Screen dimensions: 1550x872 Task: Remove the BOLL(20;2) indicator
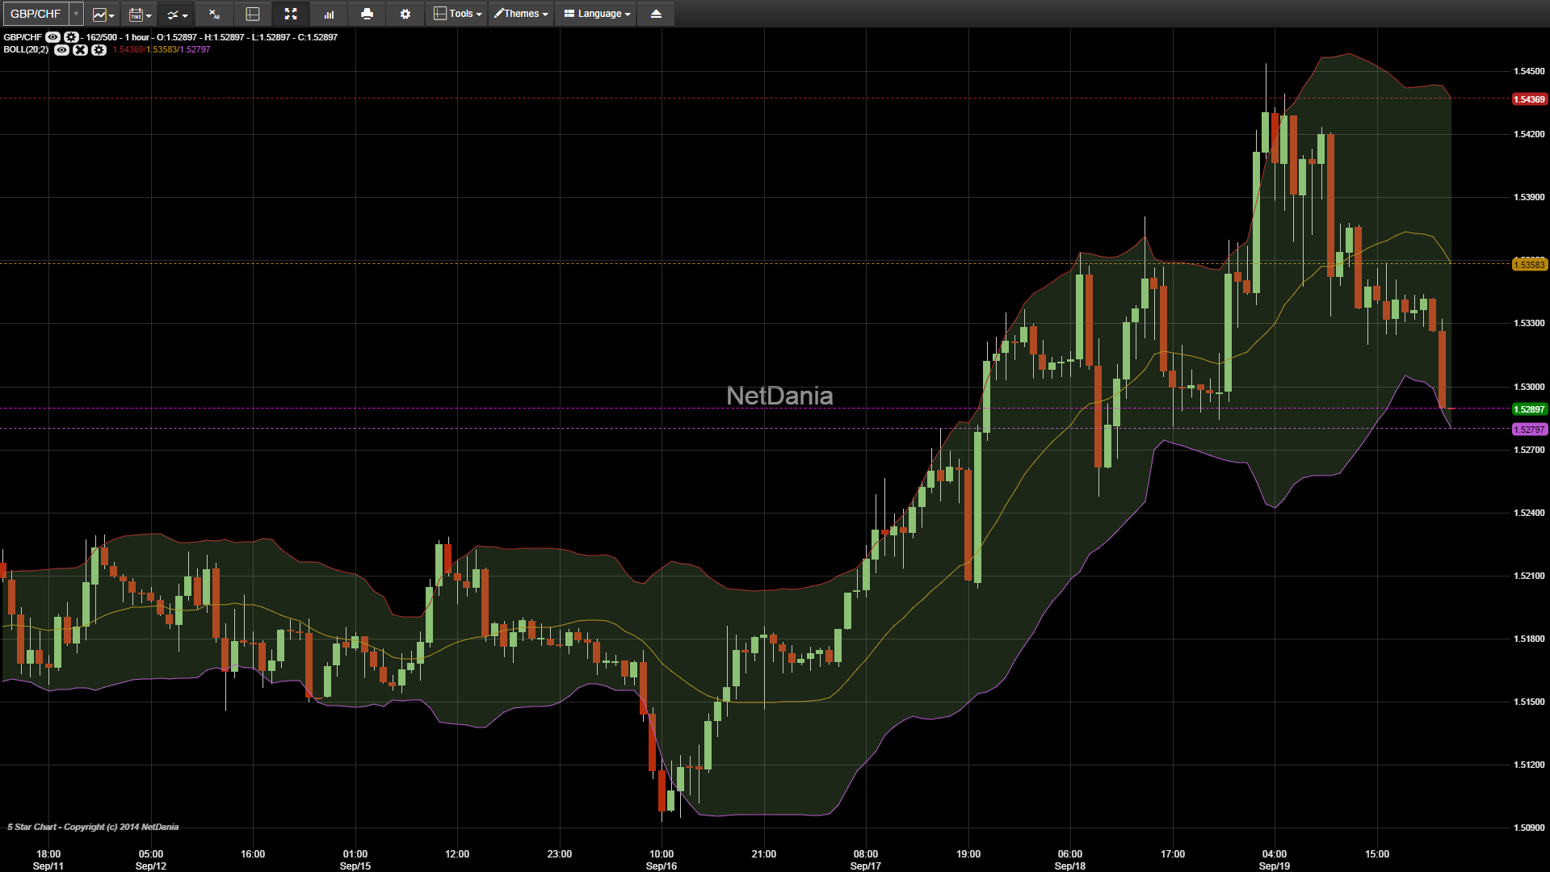point(80,50)
